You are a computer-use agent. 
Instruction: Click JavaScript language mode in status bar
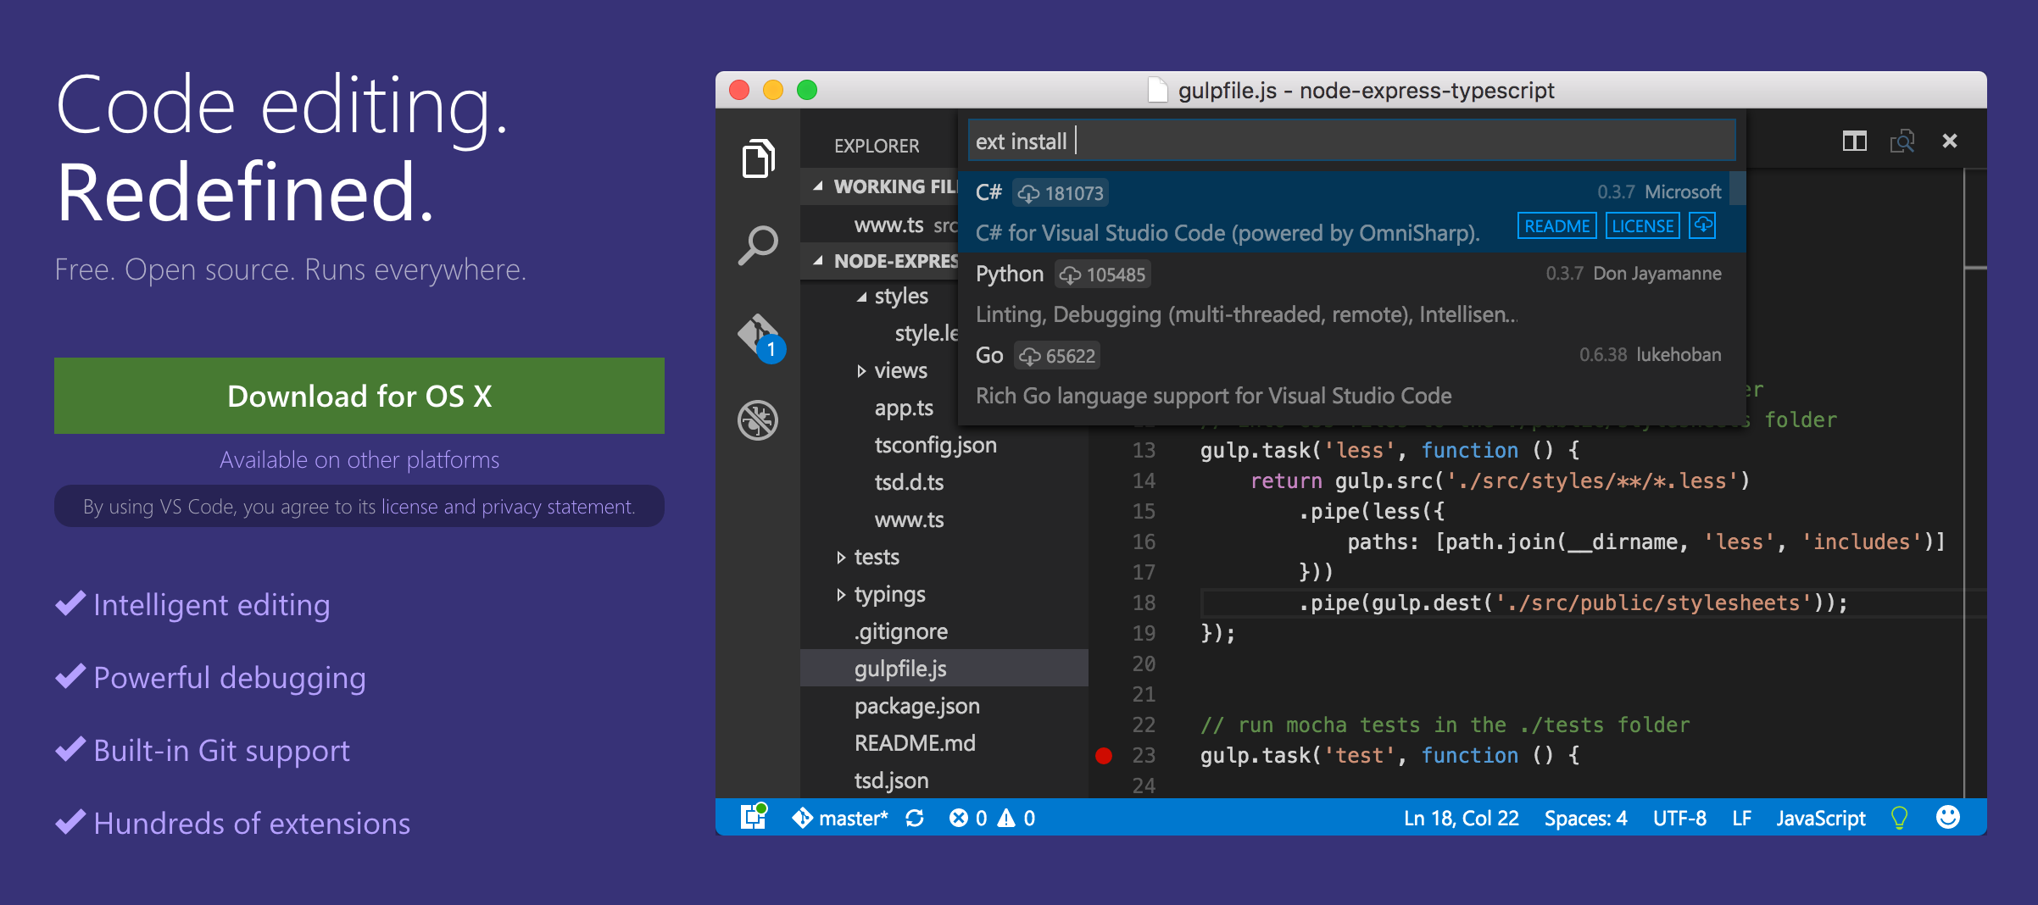click(1820, 818)
